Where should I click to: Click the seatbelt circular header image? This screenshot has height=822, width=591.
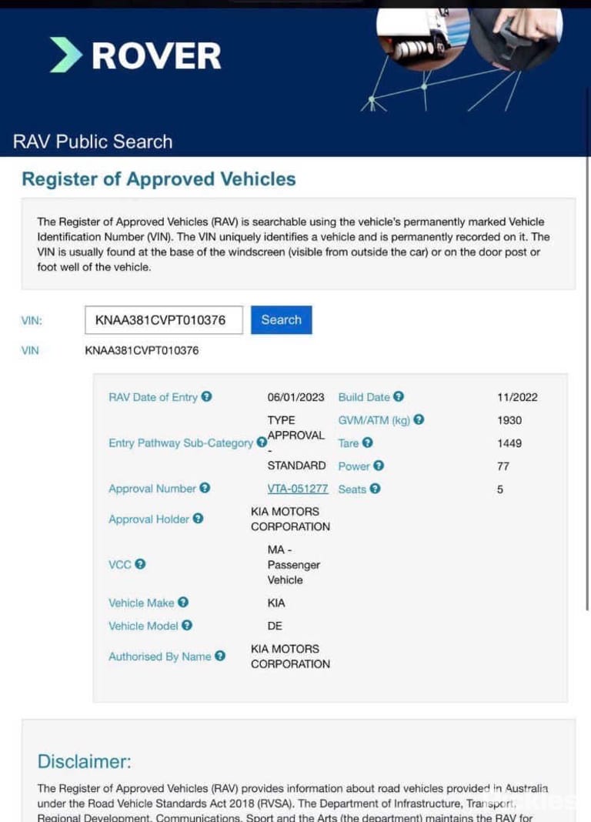click(518, 38)
